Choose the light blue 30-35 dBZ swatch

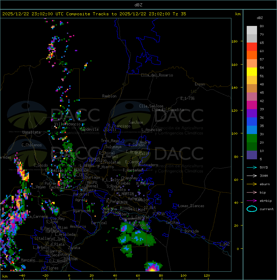(252, 130)
